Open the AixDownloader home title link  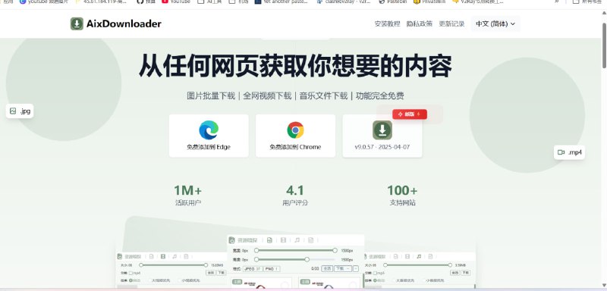[124, 23]
